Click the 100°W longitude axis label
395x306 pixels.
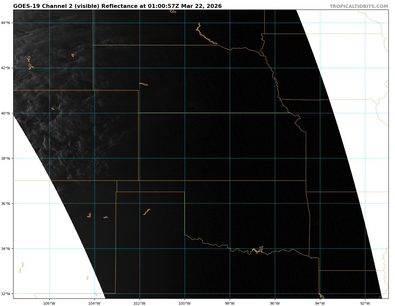[184, 303]
